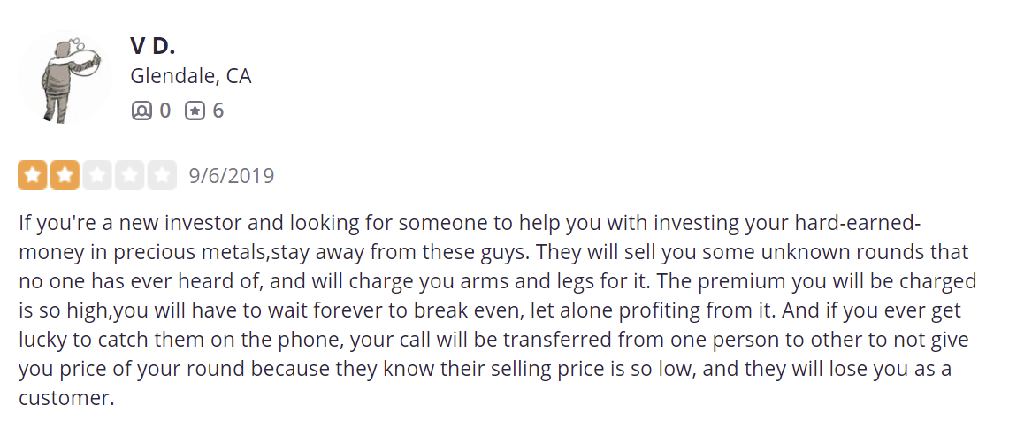The height and width of the screenshot is (421, 1009).
Task: Click the friends count number 0
Action: pos(164,111)
